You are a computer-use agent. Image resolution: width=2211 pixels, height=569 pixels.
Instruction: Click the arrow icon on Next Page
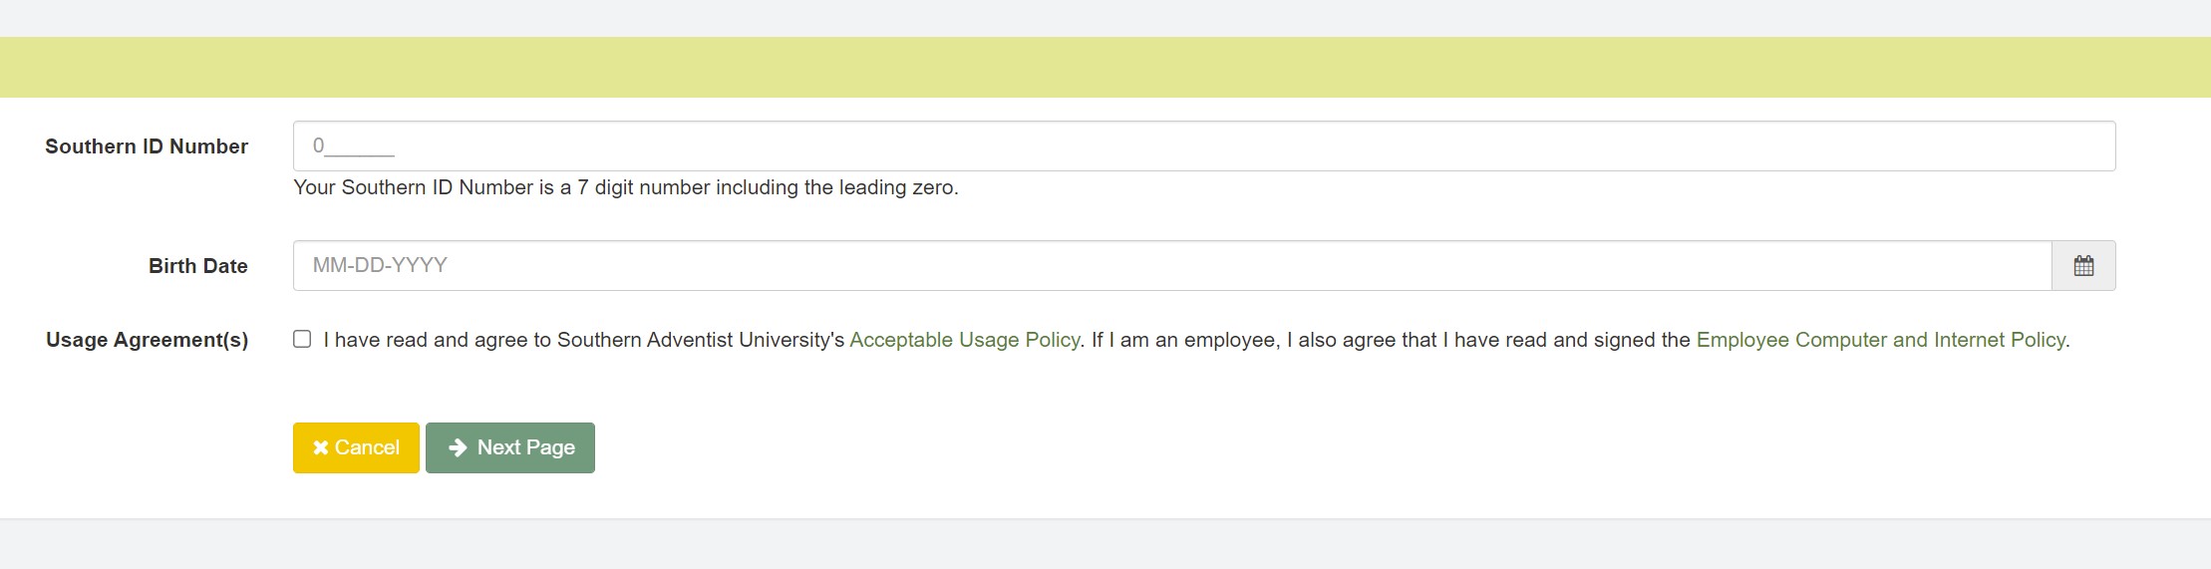(458, 448)
